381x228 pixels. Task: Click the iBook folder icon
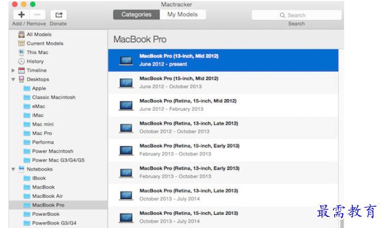27,178
